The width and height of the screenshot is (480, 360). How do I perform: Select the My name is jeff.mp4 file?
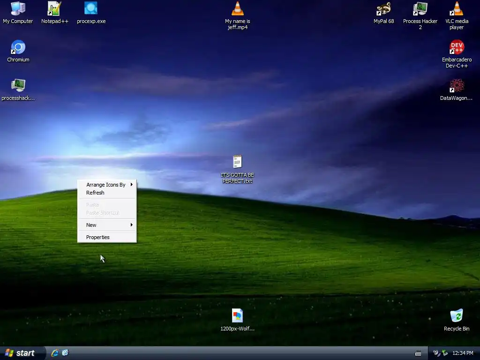(x=238, y=16)
